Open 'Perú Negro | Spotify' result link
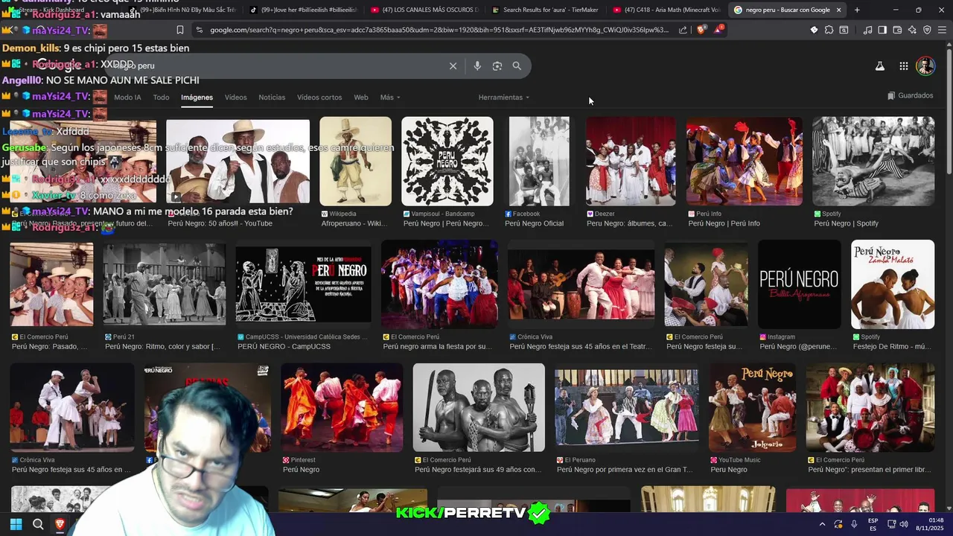 846,223
